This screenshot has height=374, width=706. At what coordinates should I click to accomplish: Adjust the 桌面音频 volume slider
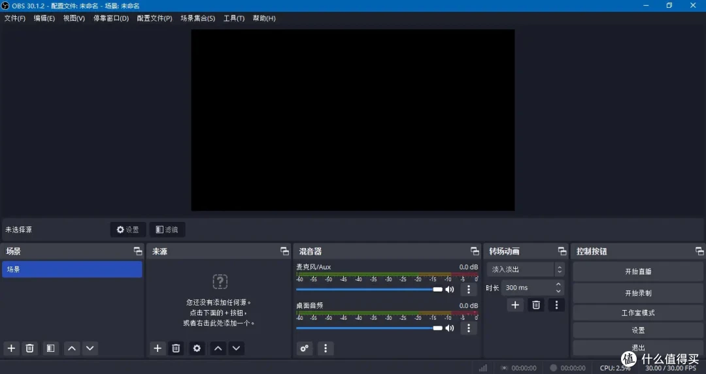click(x=369, y=328)
